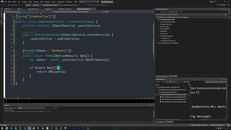
Task: Click Expand All icon in Test Explorer toolbar
Action: [x=184, y=82]
